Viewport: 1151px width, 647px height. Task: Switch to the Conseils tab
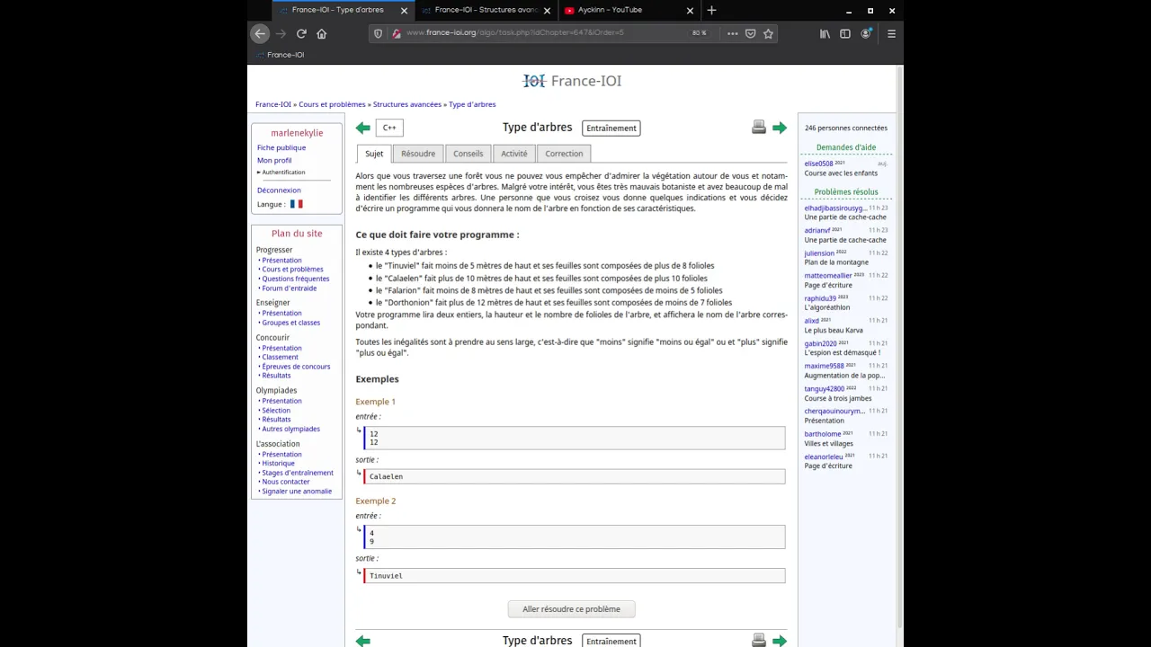[x=468, y=154]
